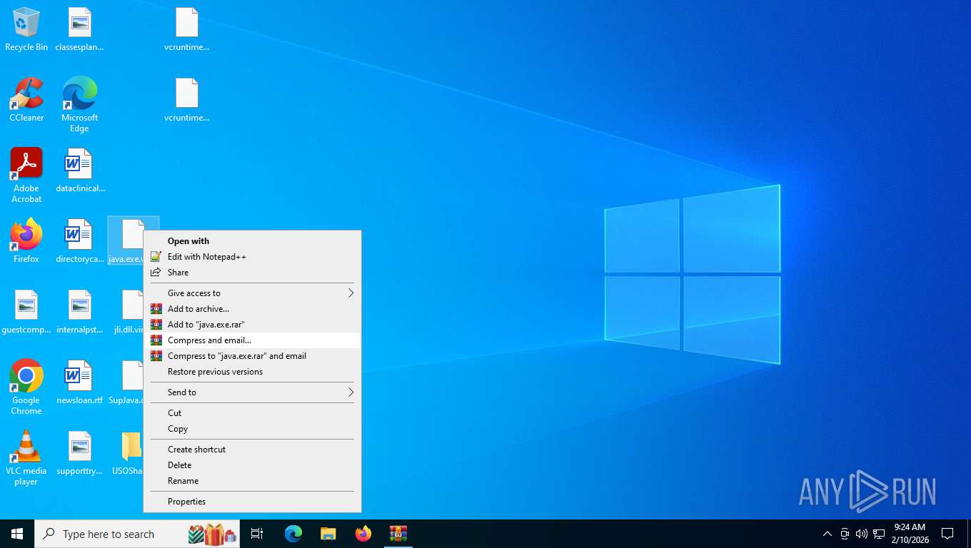Open File Explorer from the taskbar
Image resolution: width=971 pixels, height=548 pixels.
tap(328, 534)
